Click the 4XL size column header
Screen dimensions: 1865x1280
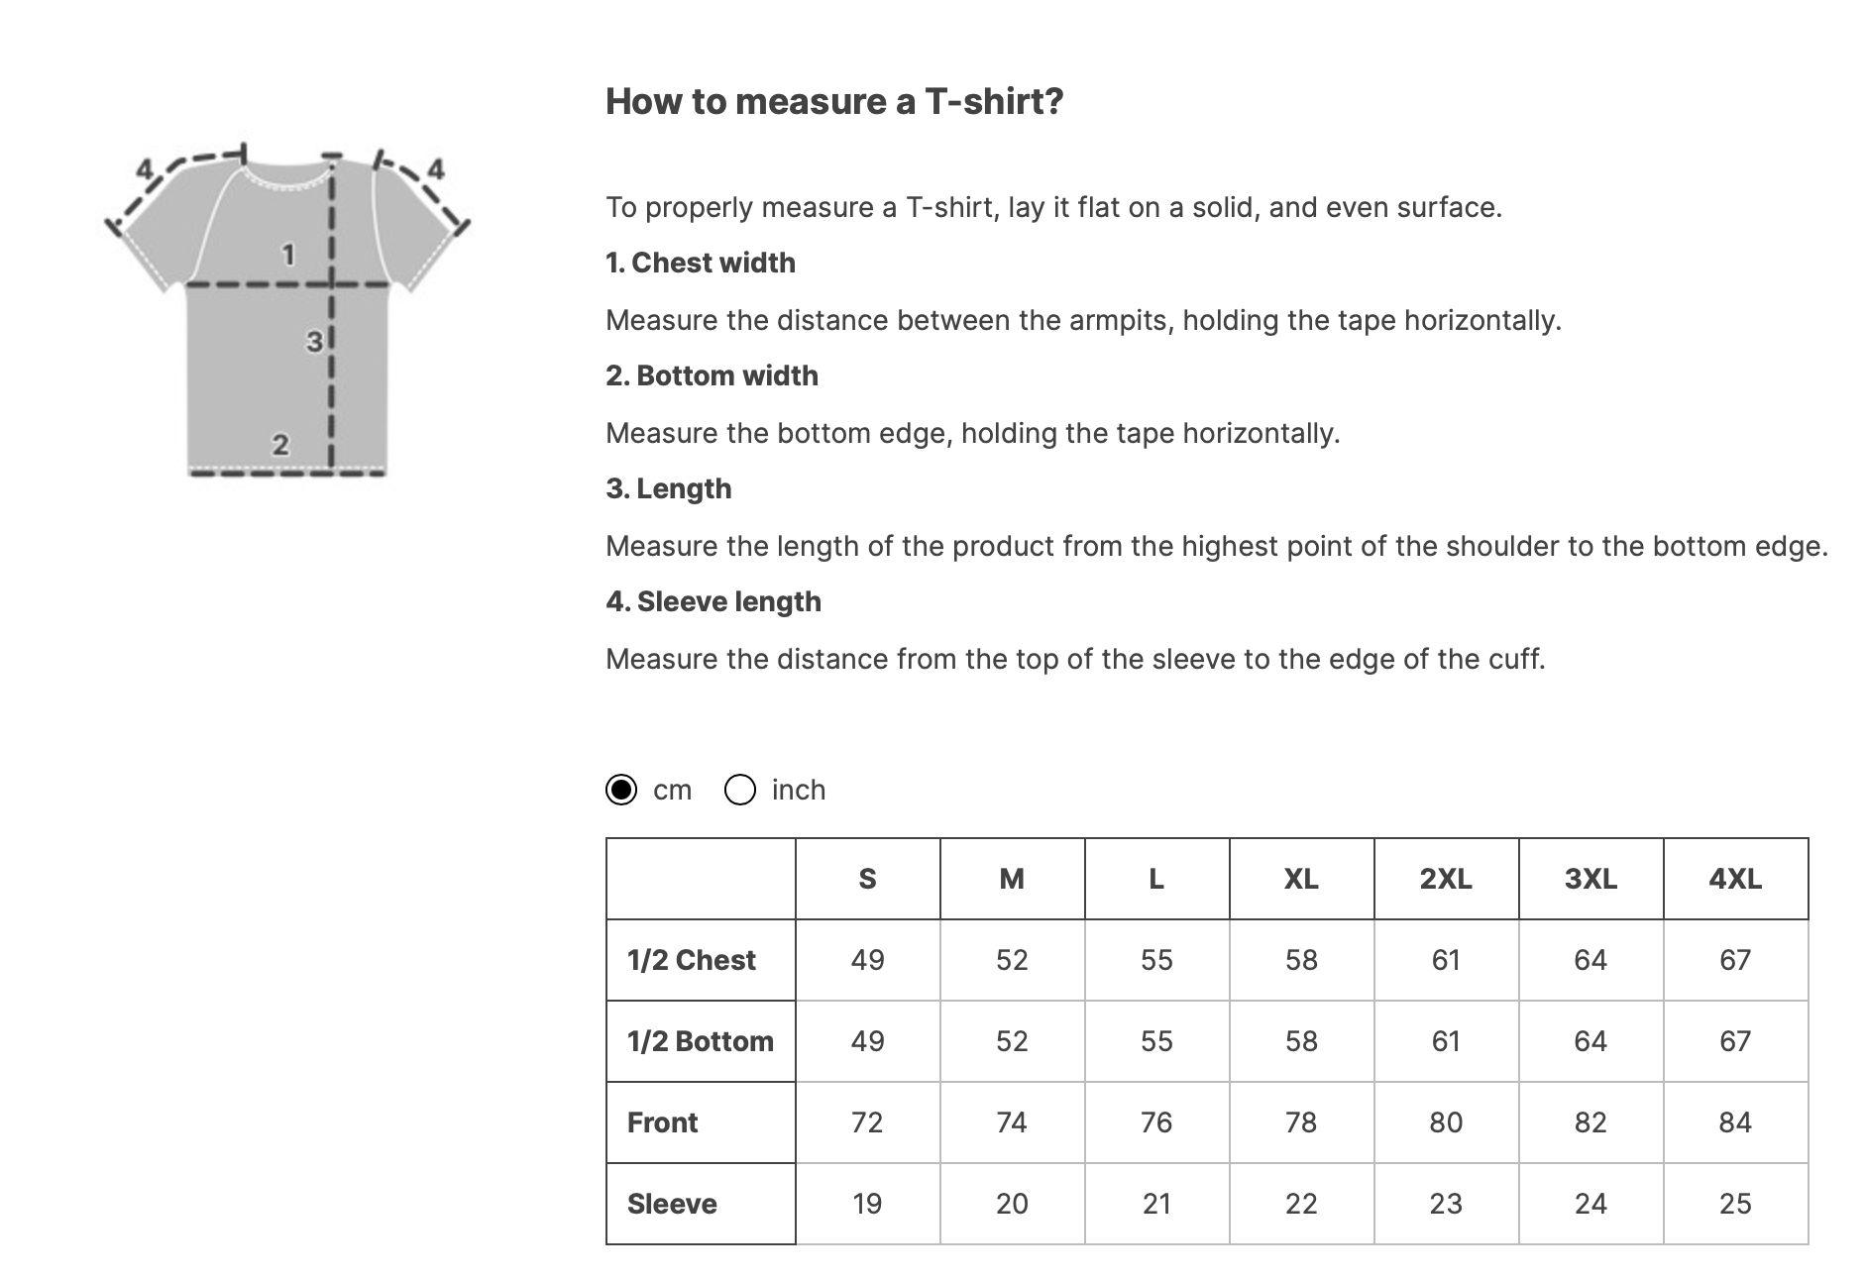[1735, 879]
